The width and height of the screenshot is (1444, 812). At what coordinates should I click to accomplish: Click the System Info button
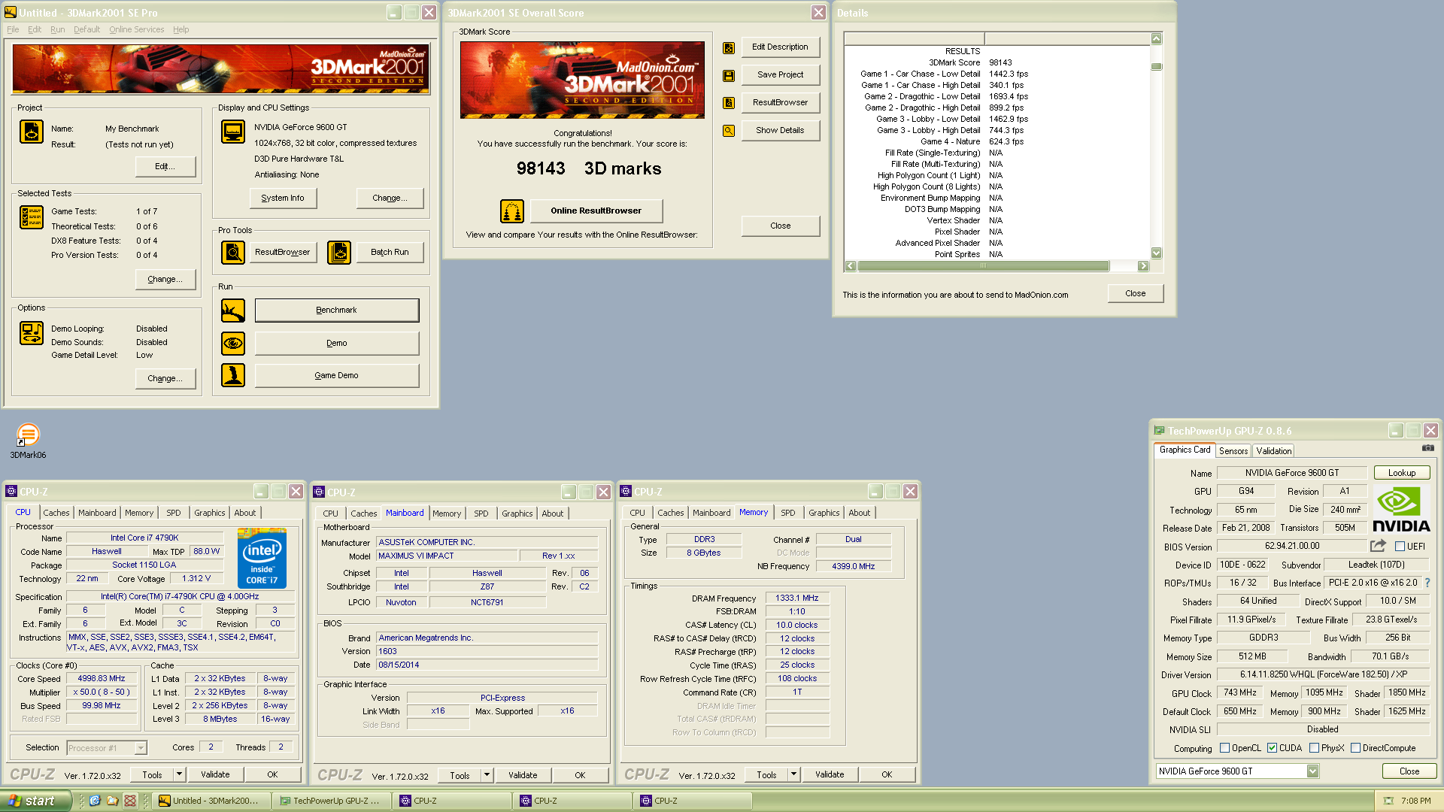pos(283,198)
